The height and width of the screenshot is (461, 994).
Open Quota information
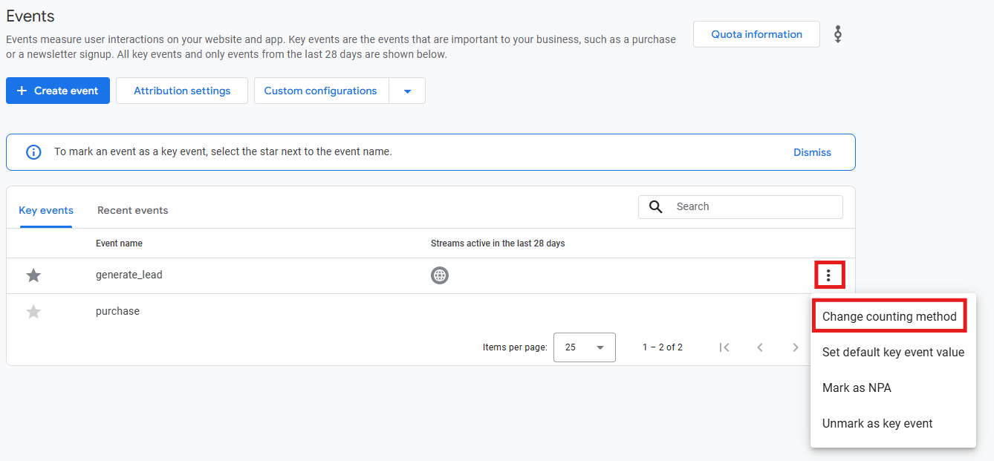click(x=756, y=34)
